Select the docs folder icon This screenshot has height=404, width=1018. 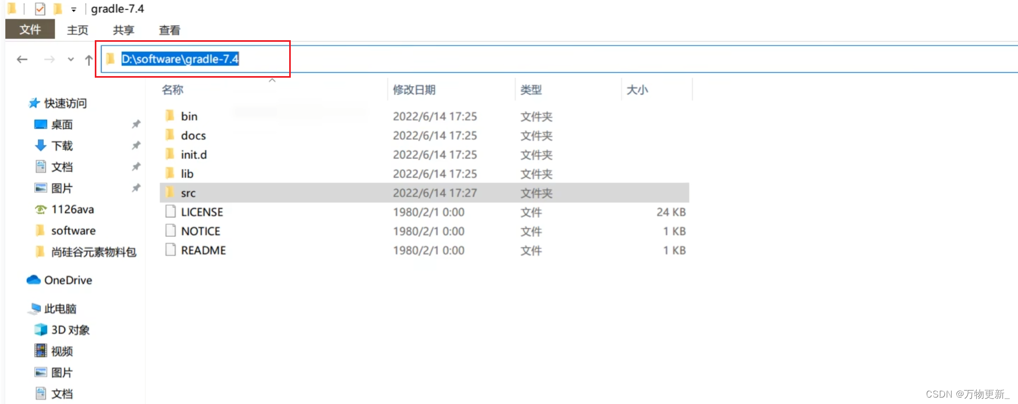tap(170, 135)
